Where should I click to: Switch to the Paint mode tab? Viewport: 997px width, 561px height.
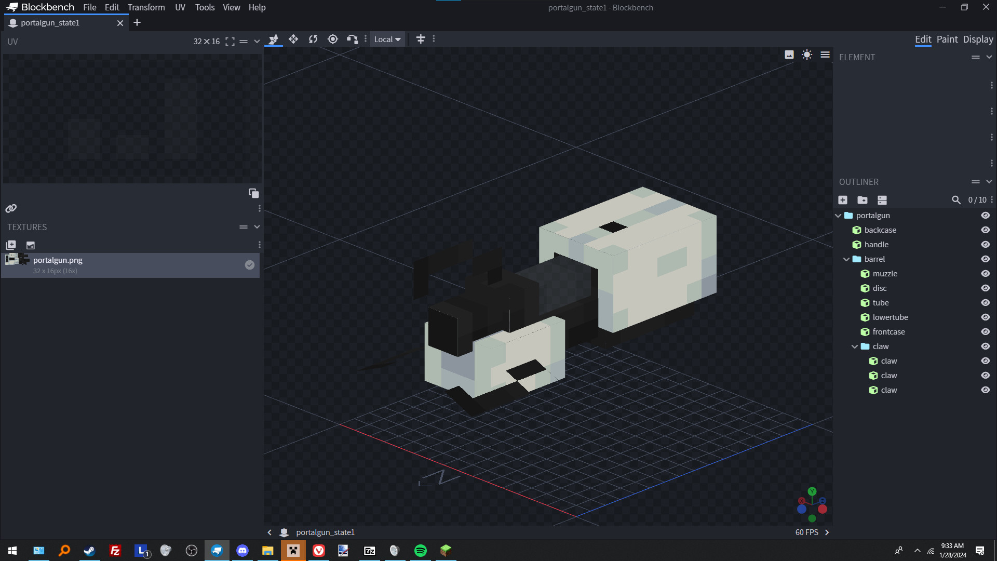pos(947,39)
